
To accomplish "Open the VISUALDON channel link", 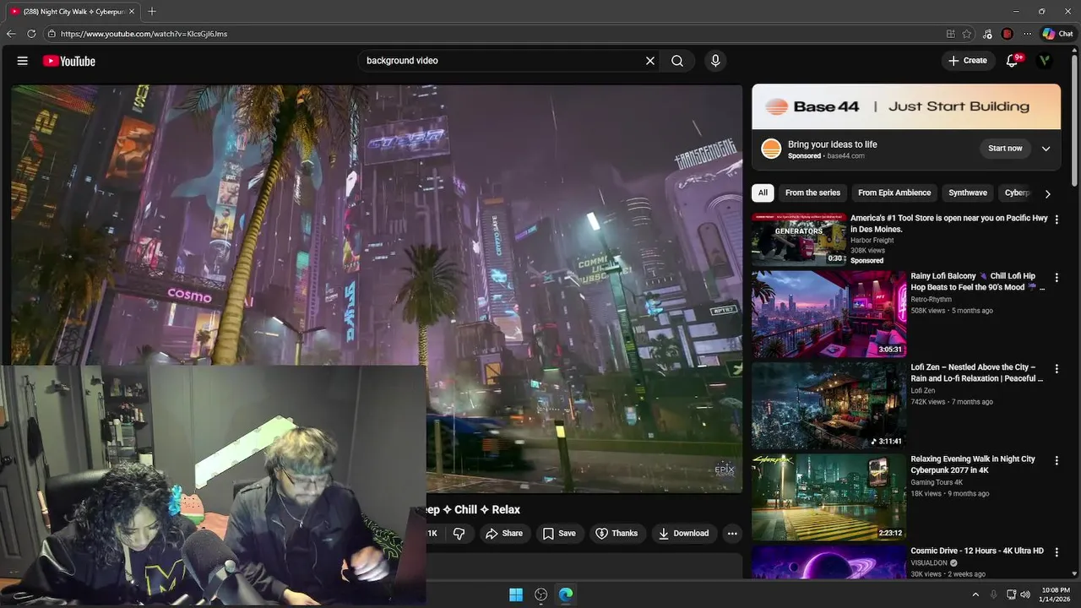I will [929, 563].
